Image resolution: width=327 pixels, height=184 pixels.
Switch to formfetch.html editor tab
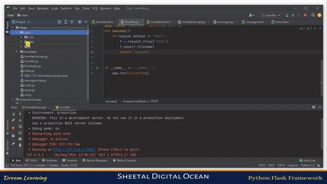(x=159, y=22)
